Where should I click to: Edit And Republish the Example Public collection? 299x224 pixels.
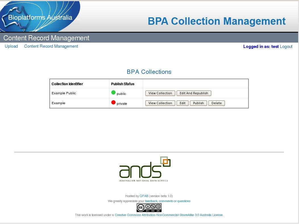[x=194, y=93]
